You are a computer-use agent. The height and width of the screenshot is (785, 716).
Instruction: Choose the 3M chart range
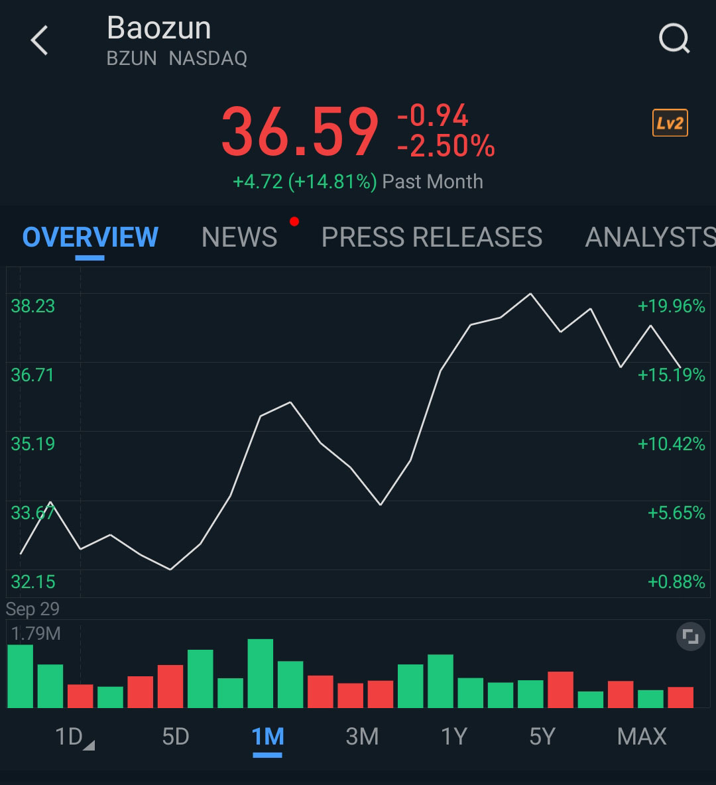362,737
